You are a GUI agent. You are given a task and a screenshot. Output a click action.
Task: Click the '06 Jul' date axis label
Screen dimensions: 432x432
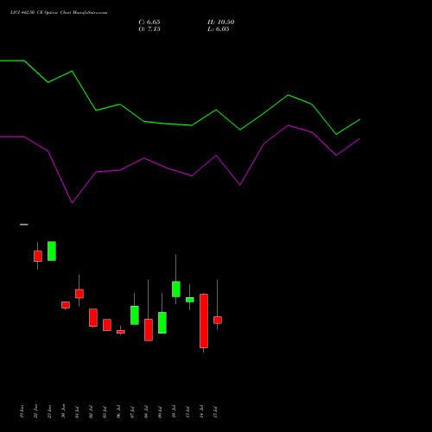click(x=119, y=412)
